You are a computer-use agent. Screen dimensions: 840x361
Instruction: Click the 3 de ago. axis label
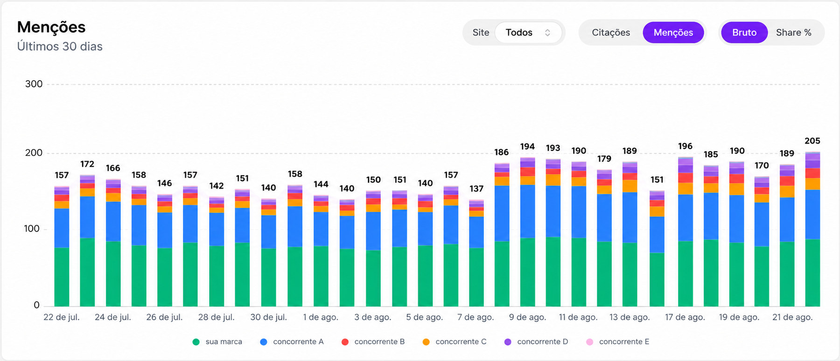tap(373, 317)
